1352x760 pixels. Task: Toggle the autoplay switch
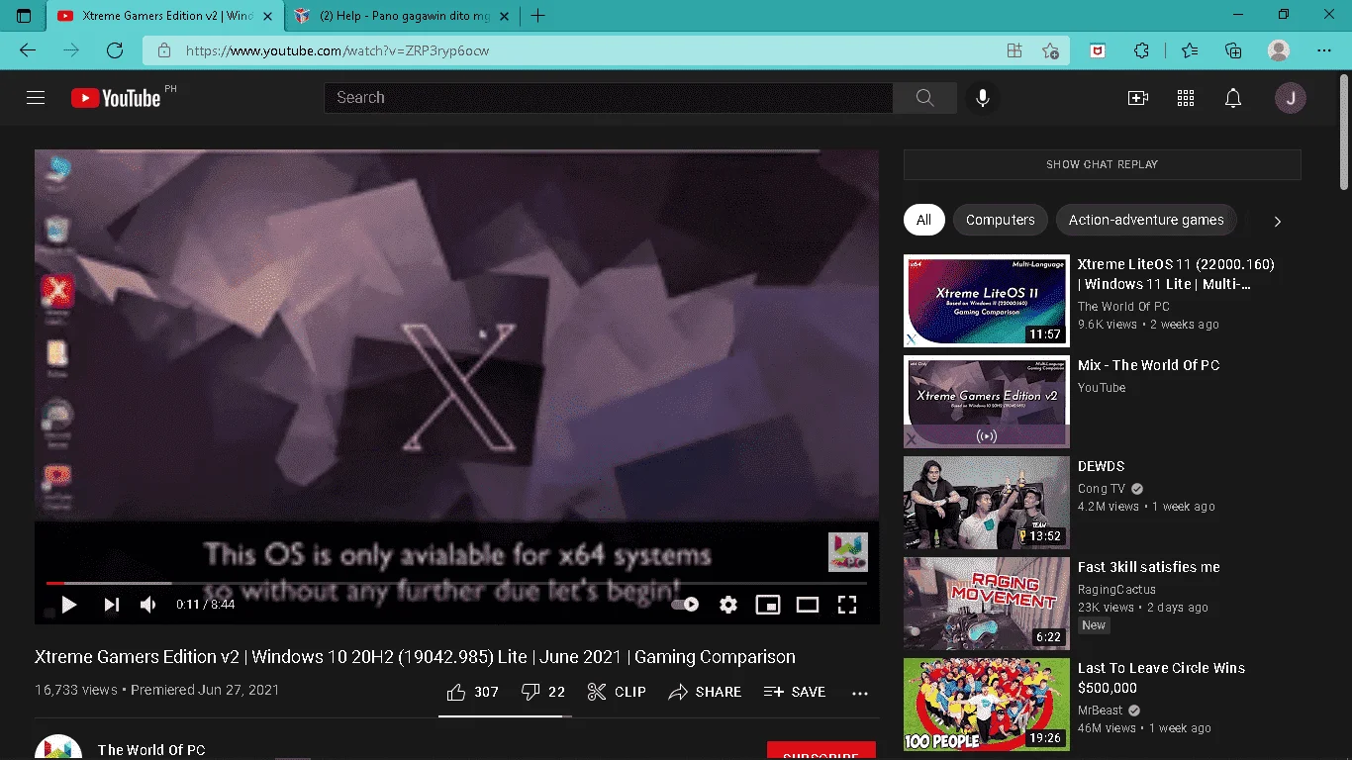coord(685,605)
